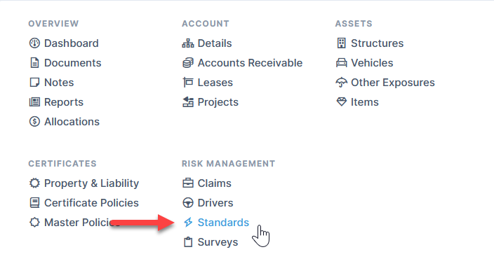The width and height of the screenshot is (494, 280).
Task: Click the Items diamond icon
Action: coord(342,102)
